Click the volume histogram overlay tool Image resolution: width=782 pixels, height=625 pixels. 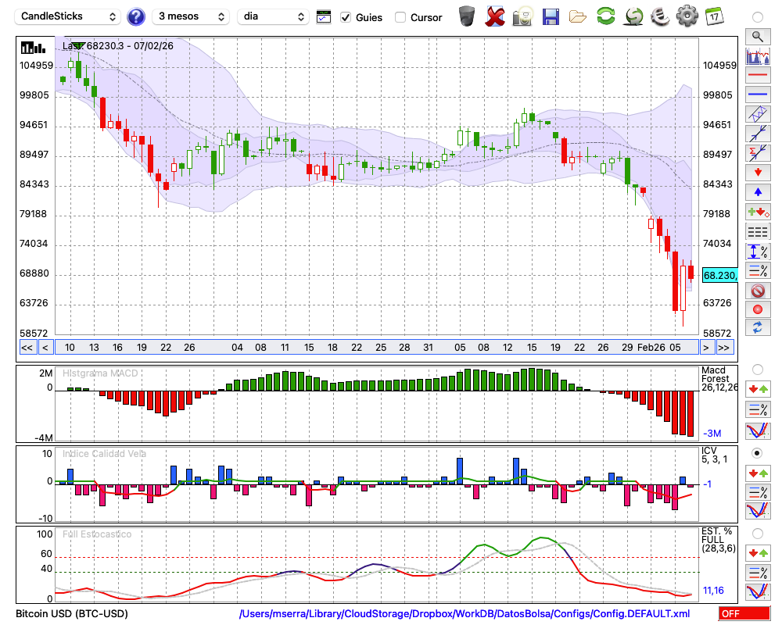[758, 55]
